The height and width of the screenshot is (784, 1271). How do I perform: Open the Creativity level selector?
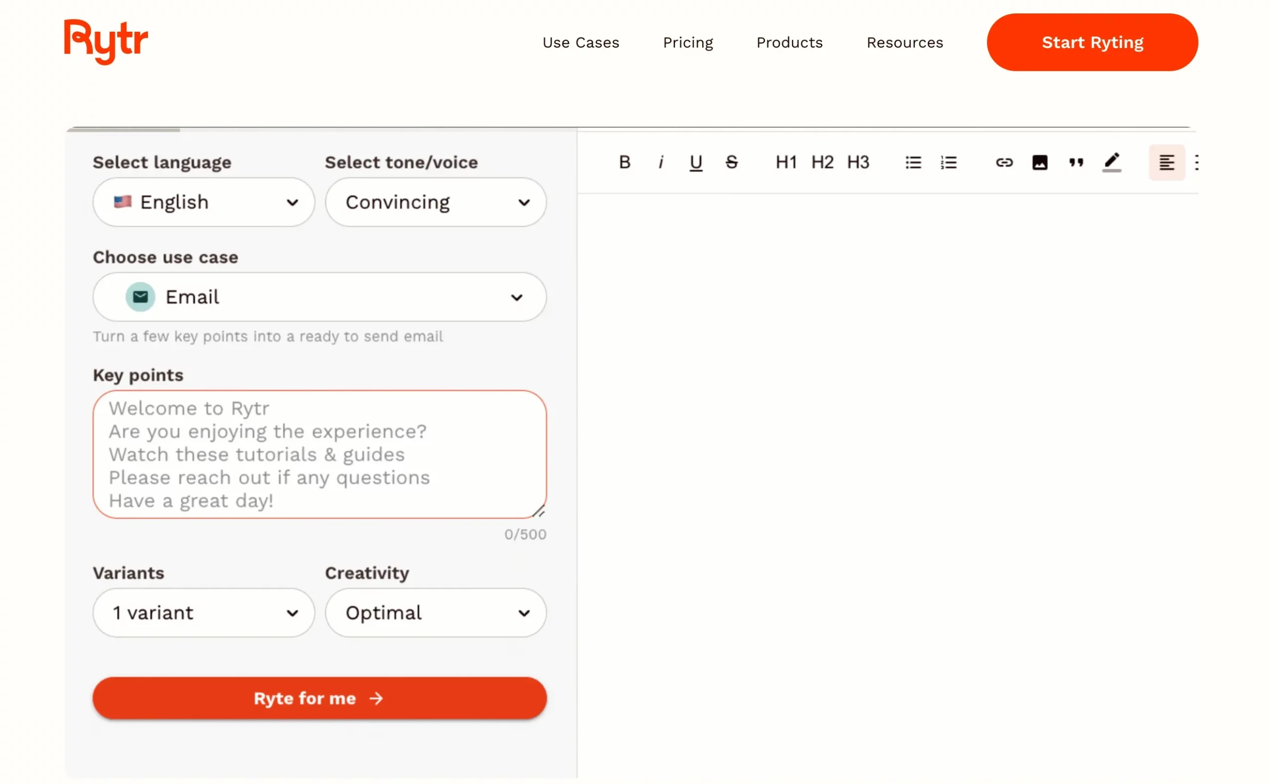pos(436,612)
